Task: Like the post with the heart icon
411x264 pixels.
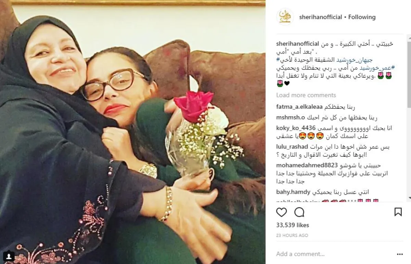Action: [281, 212]
